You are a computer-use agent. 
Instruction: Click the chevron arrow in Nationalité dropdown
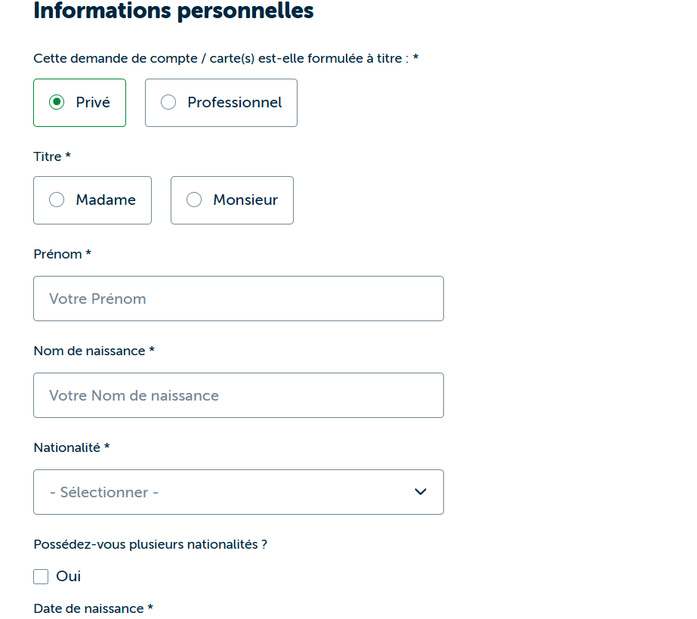(421, 492)
